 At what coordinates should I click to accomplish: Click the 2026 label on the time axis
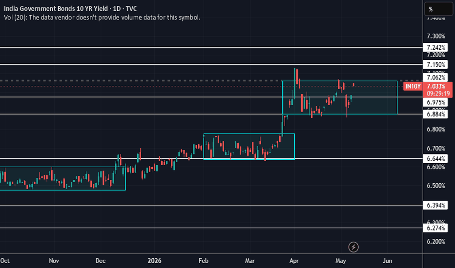pyautogui.click(x=154, y=261)
